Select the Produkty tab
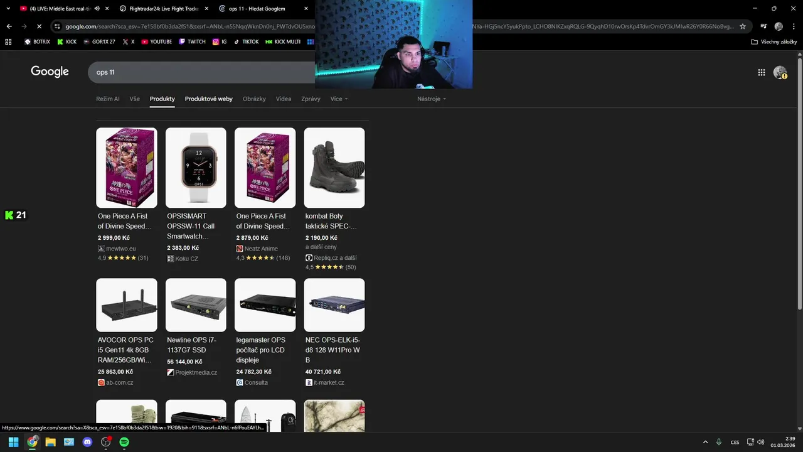Screen dimensions: 803x452 (162, 99)
